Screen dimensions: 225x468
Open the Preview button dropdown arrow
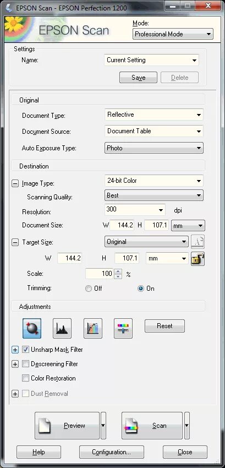pos(103,426)
